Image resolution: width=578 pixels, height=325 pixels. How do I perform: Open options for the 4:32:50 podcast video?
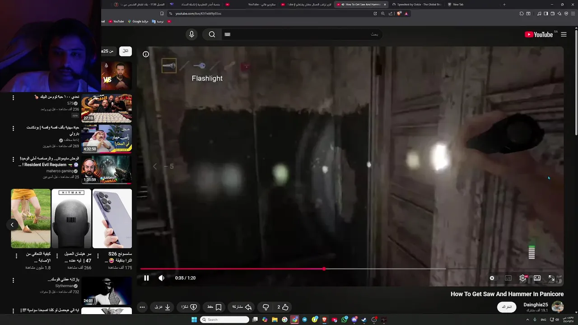tap(13, 128)
